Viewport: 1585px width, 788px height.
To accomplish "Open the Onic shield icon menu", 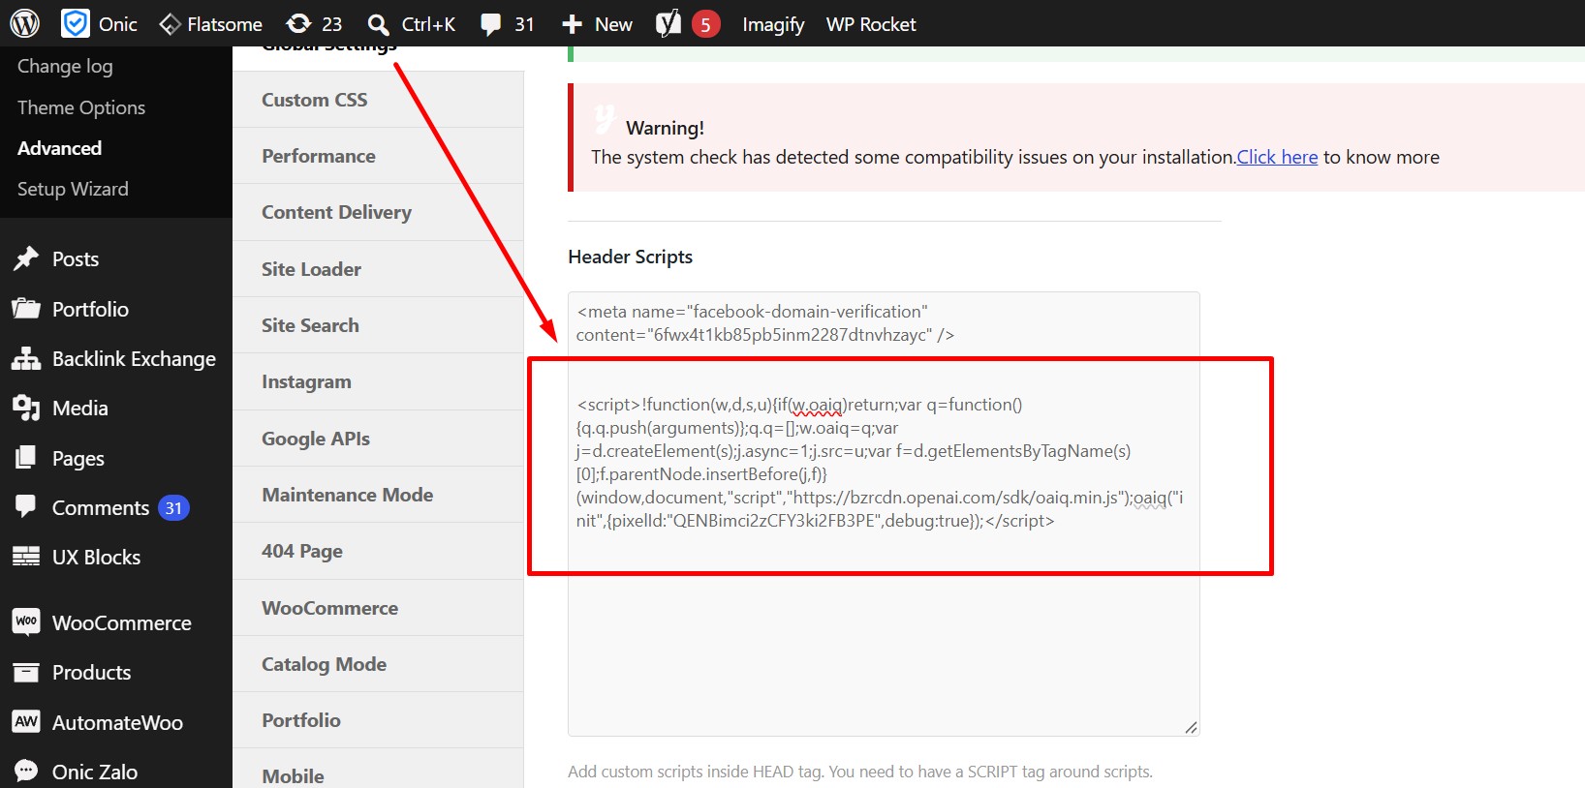I will coord(75,23).
